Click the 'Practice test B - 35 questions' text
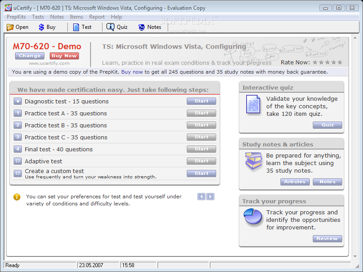Image resolution: width=363 pixels, height=272 pixels. pos(66,126)
